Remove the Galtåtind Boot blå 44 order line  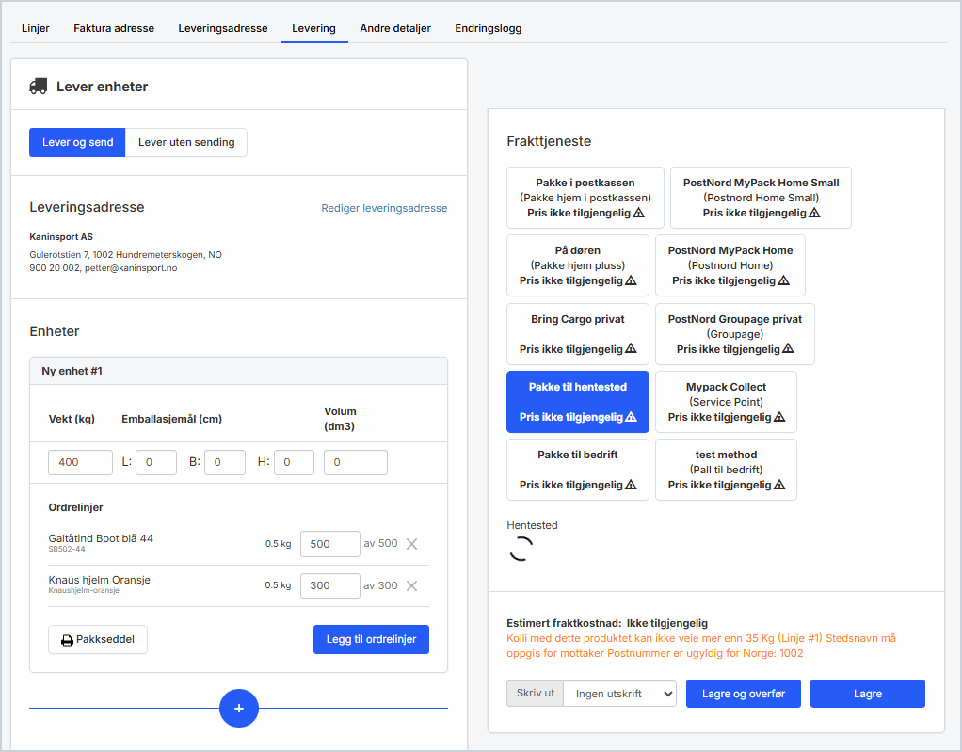pos(411,544)
